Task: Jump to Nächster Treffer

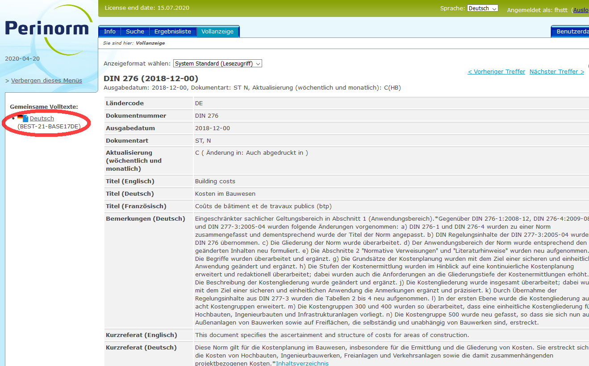Action: pos(556,72)
